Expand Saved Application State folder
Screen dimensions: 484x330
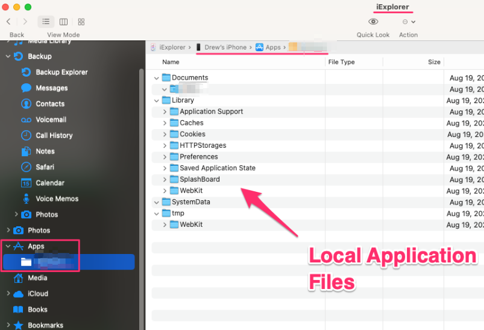click(x=165, y=168)
